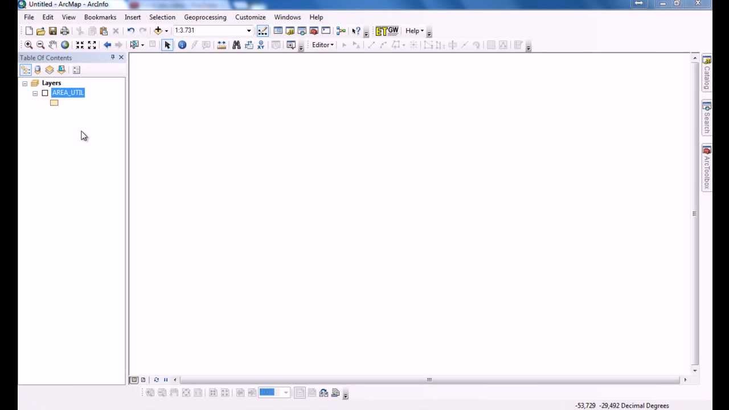
Task: Activate the Identify tool
Action: pyautogui.click(x=182, y=45)
